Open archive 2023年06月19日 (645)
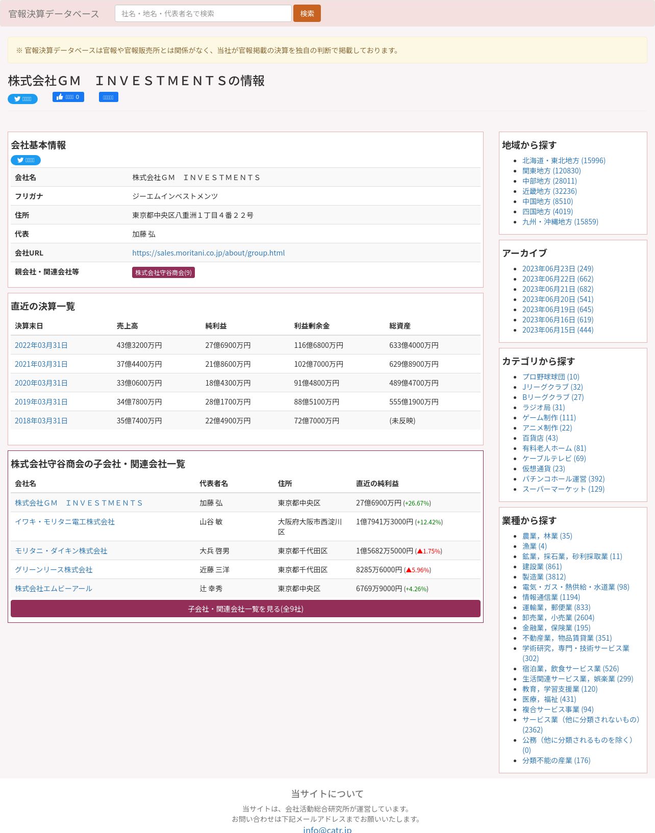This screenshot has width=655, height=833. pyautogui.click(x=558, y=310)
